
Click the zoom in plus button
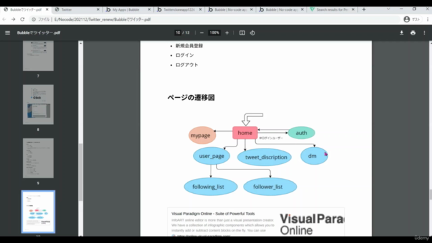tap(227, 33)
